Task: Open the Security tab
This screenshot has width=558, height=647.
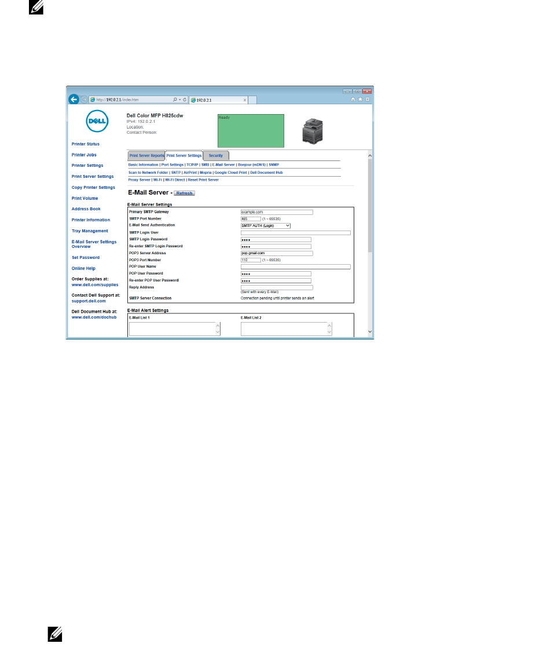Action: pos(216,156)
